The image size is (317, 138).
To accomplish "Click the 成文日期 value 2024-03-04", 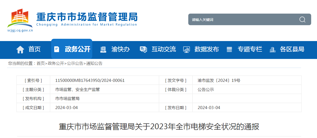I will click(x=66, y=108).
